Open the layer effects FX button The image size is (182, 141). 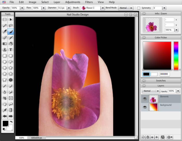(163, 137)
